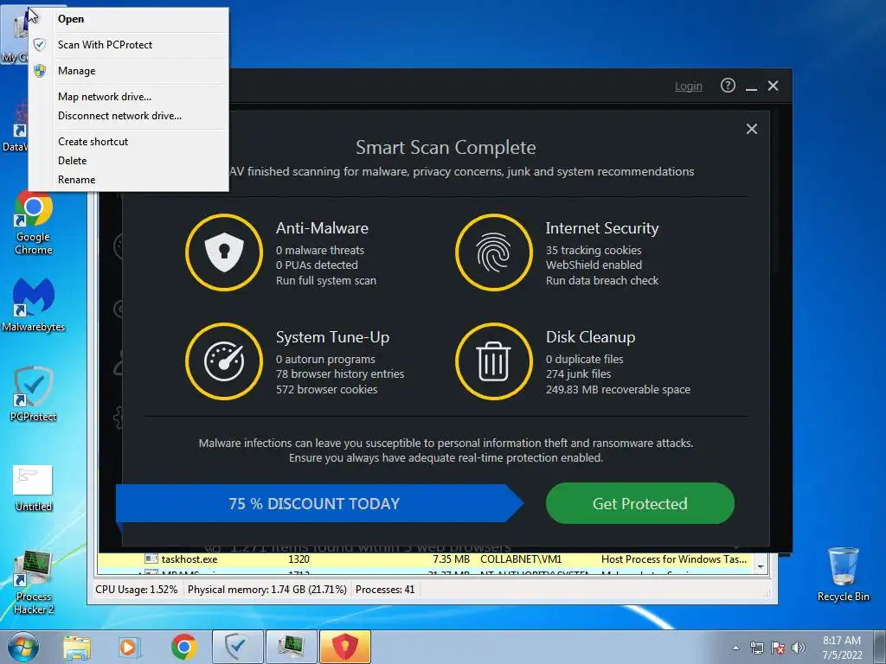The width and height of the screenshot is (886, 664).
Task: Select Disconnect network drive... menu entry
Action: [x=129, y=116]
